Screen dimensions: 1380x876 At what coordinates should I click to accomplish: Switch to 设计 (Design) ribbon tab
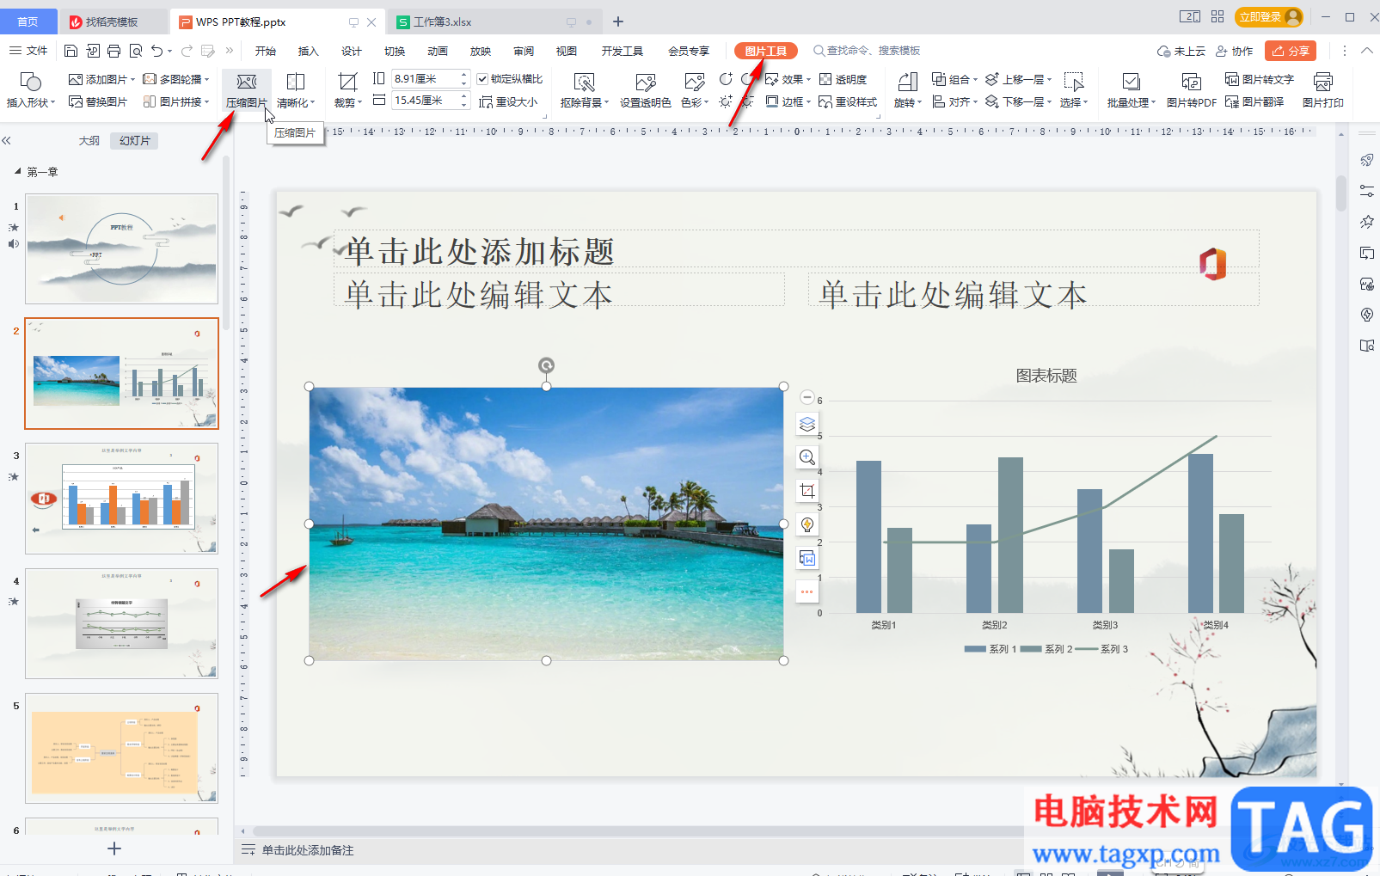tap(351, 51)
